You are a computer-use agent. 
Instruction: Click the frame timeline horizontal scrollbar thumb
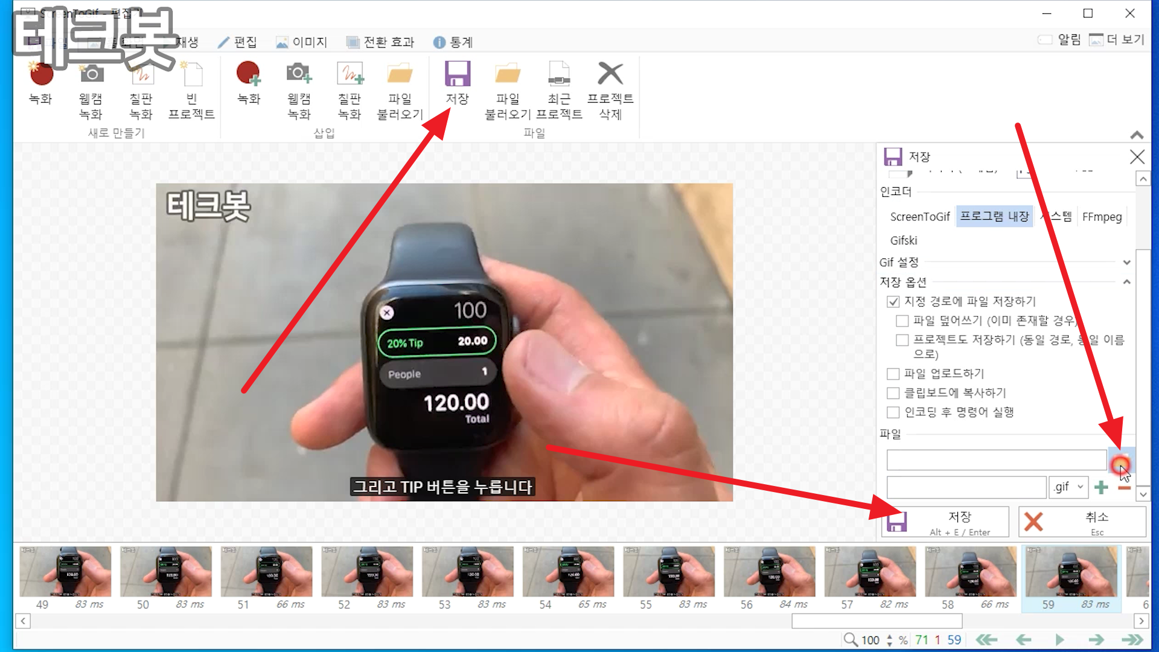pyautogui.click(x=876, y=621)
